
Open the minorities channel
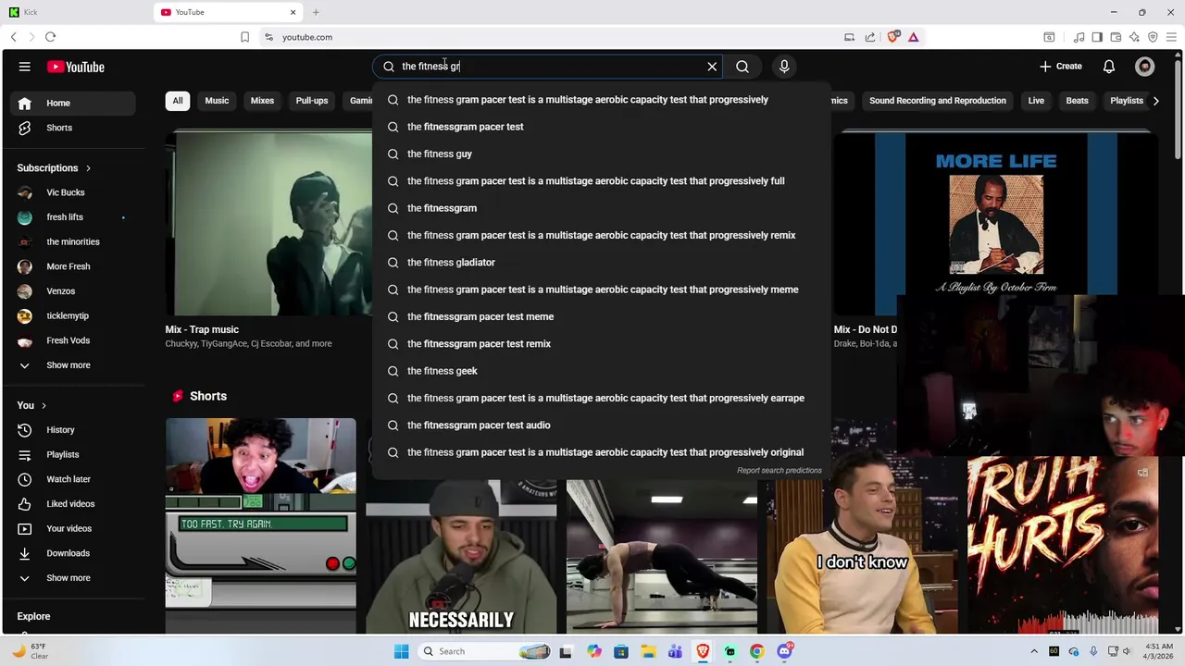tap(74, 241)
